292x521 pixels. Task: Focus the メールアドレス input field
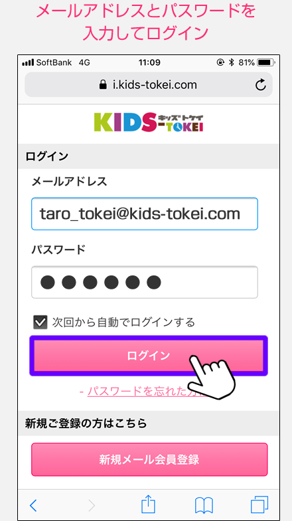click(x=145, y=214)
